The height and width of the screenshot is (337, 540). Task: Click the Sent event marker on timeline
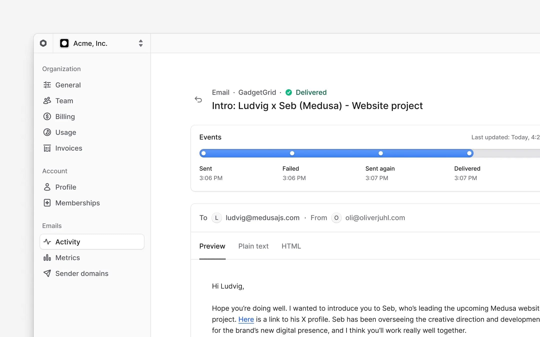pos(203,153)
